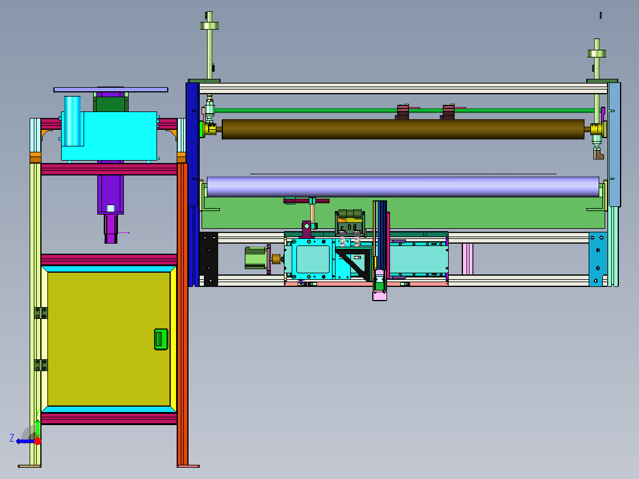Click the upper-left adjustment handwheel

point(209,25)
